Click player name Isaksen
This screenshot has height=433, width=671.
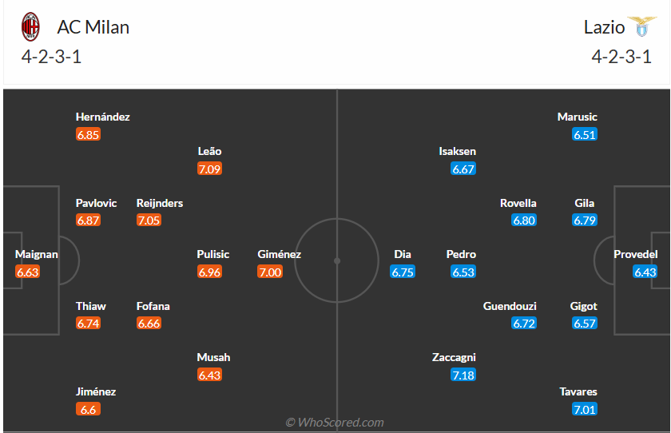click(x=457, y=151)
